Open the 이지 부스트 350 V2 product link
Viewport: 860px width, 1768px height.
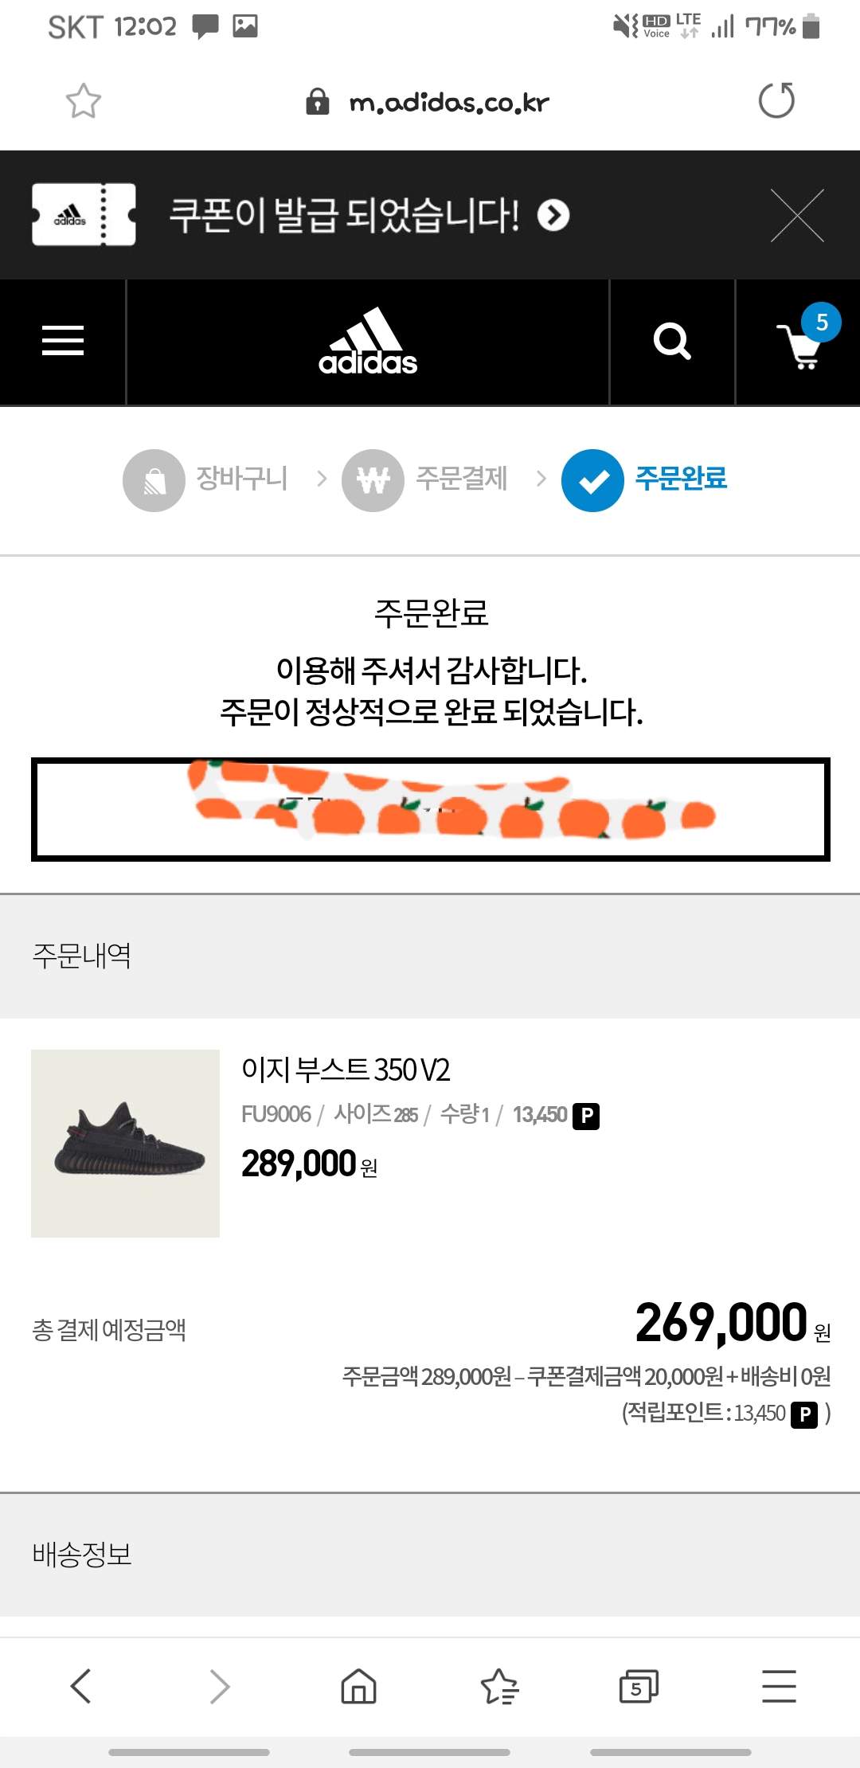pyautogui.click(x=346, y=1070)
